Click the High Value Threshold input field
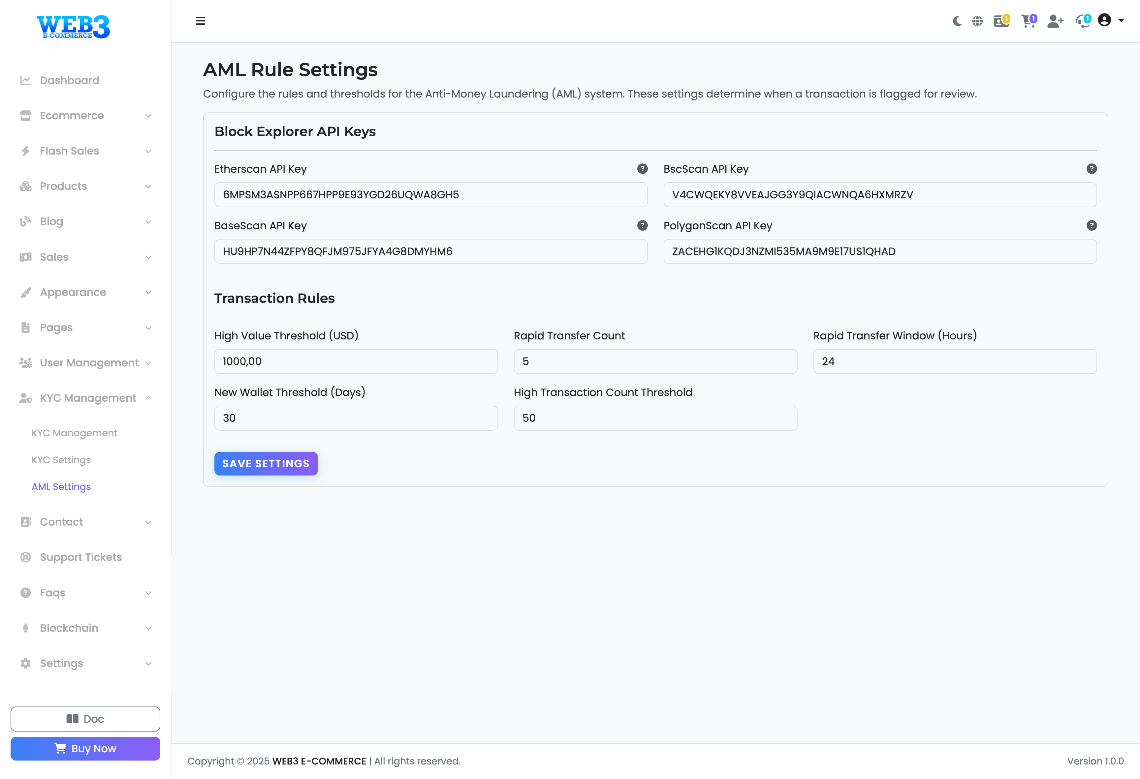This screenshot has width=1140, height=779. pos(356,361)
